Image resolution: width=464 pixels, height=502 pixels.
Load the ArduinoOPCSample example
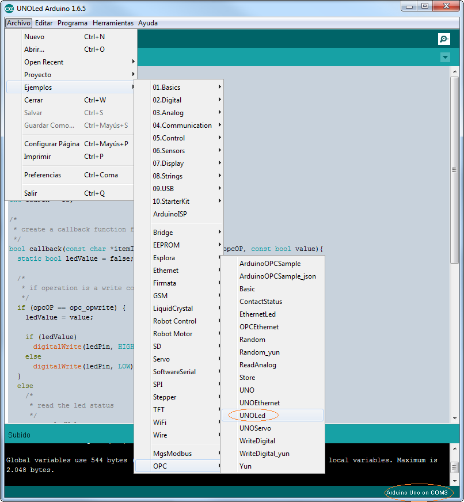[x=272, y=264]
